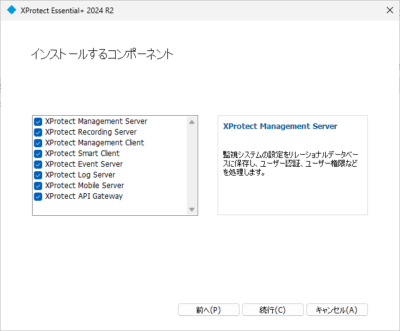Click the blue diamond XProtect title bar icon
The image size is (400, 331).
tap(11, 10)
